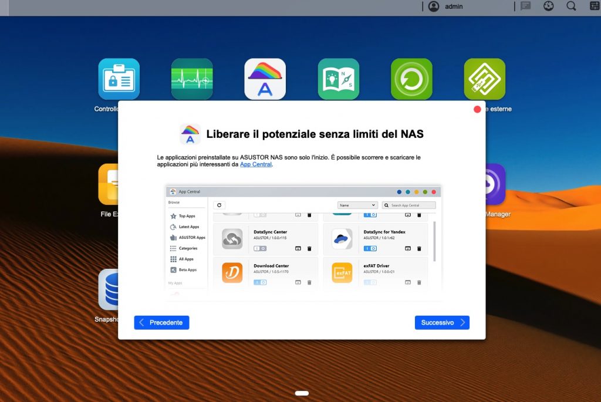Viewport: 601px width, 402px height.
Task: Select Top Apps in the Browse sidebar
Action: click(186, 216)
